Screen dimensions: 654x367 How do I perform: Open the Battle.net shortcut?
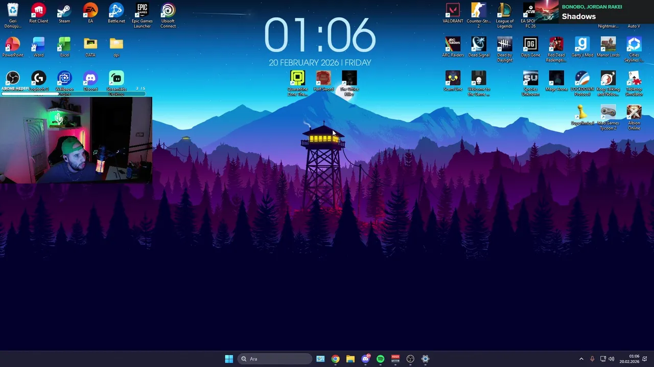[x=116, y=13]
